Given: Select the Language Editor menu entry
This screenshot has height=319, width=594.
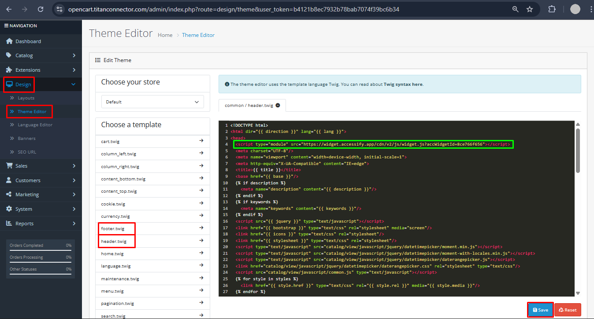Looking at the screenshot, I should pos(36,125).
